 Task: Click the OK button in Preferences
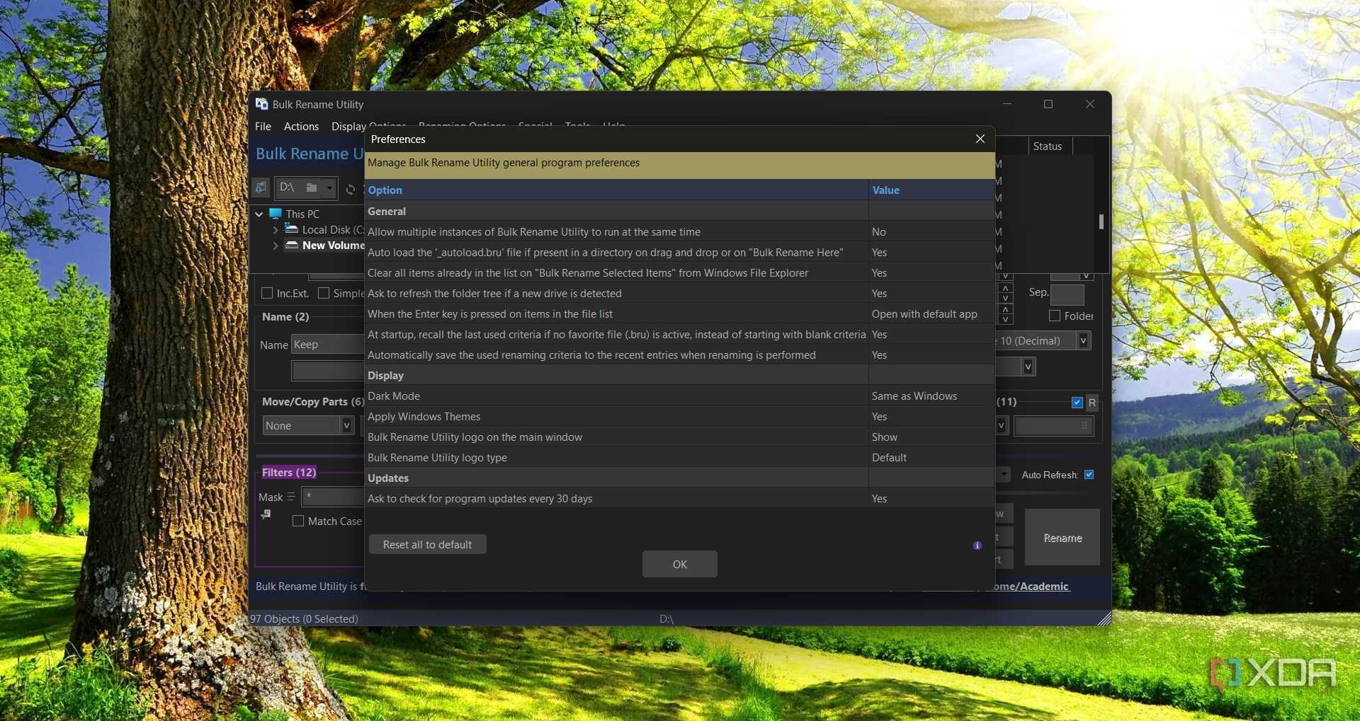pos(679,564)
